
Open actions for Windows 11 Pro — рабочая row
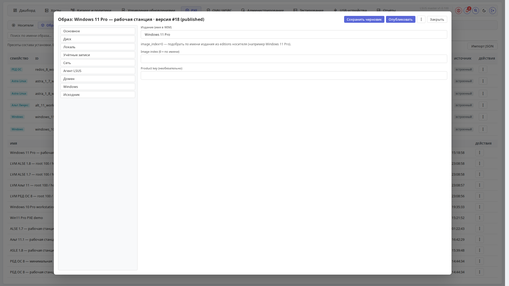coord(480,153)
